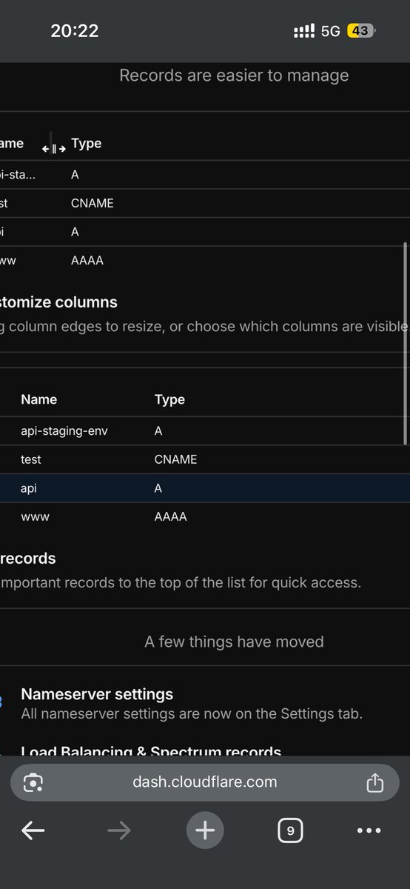The width and height of the screenshot is (410, 889).
Task: Click the Type column header in lower table
Action: 169,399
